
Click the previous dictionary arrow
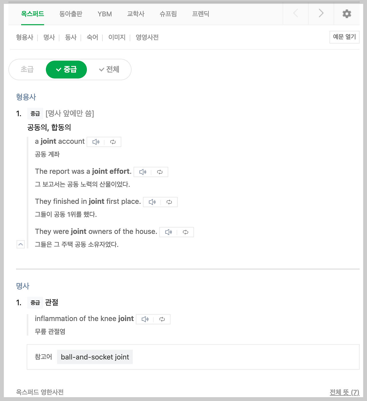296,13
